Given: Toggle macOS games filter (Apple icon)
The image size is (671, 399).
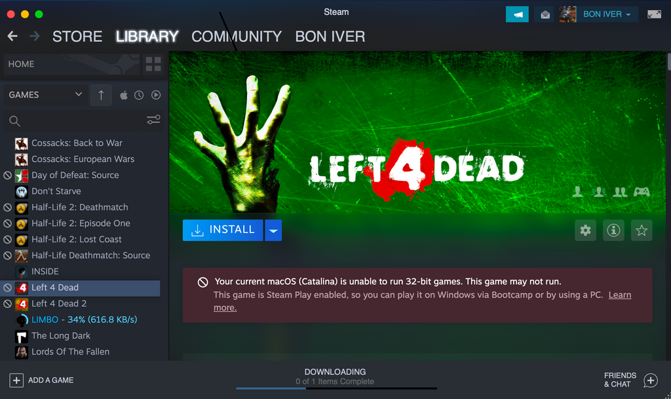Looking at the screenshot, I should 123,95.
